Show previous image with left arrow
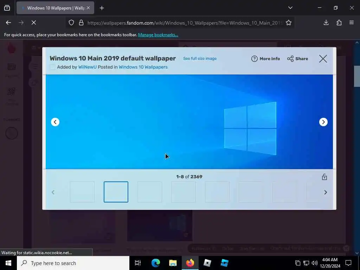 [x=55, y=122]
